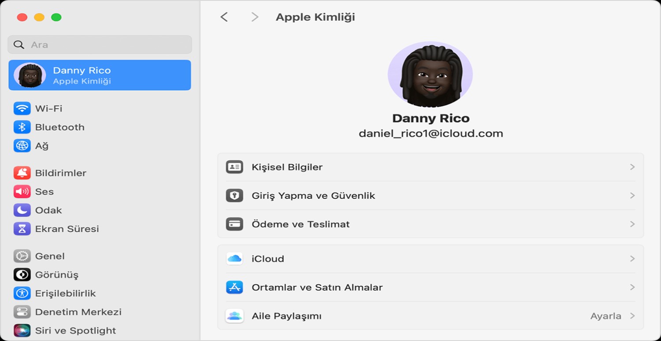
Task: Open Odak moon icon
Action: click(x=22, y=210)
